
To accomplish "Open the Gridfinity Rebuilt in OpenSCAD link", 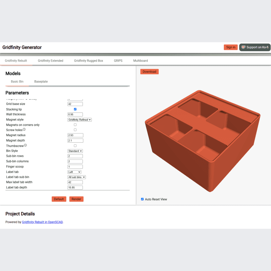I will [x=42, y=222].
